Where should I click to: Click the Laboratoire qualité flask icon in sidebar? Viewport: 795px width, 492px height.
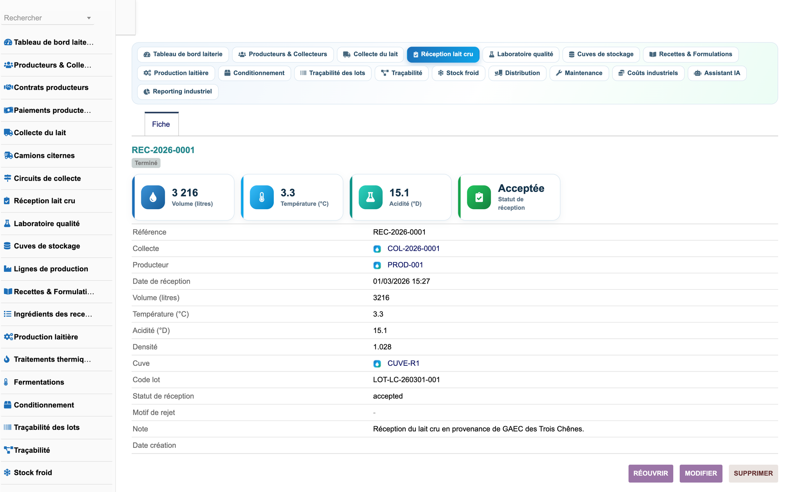tap(7, 224)
